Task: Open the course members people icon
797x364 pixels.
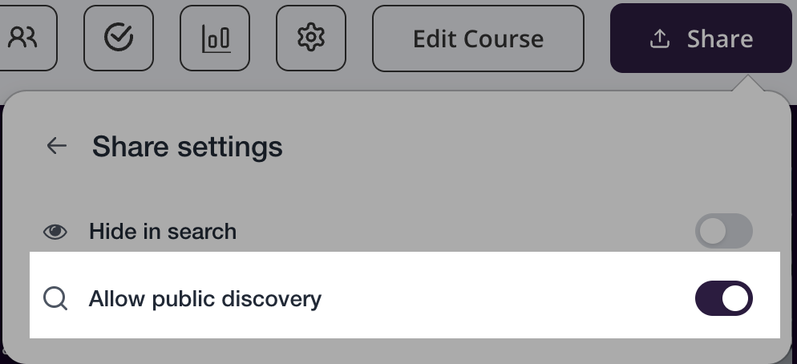Action: pyautogui.click(x=24, y=38)
